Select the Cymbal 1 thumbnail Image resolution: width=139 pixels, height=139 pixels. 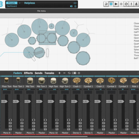88,81
